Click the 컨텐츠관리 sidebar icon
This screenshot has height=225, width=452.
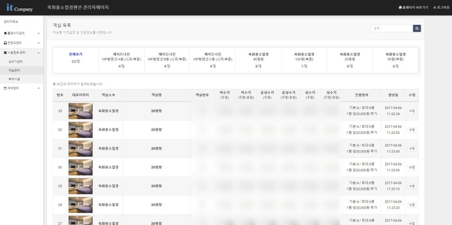coord(5,43)
